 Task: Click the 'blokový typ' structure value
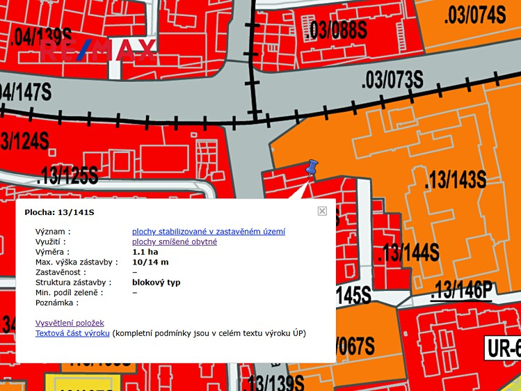[x=157, y=282]
